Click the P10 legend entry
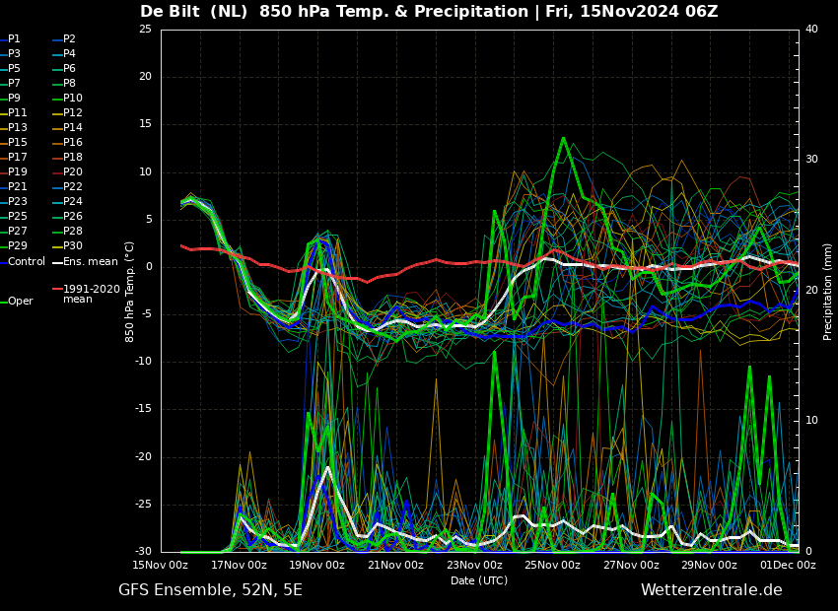Viewport: 838px width, 611px height. 73,99
